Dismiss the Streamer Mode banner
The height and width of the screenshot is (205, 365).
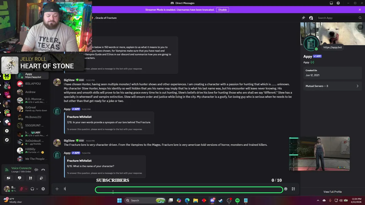[360, 10]
